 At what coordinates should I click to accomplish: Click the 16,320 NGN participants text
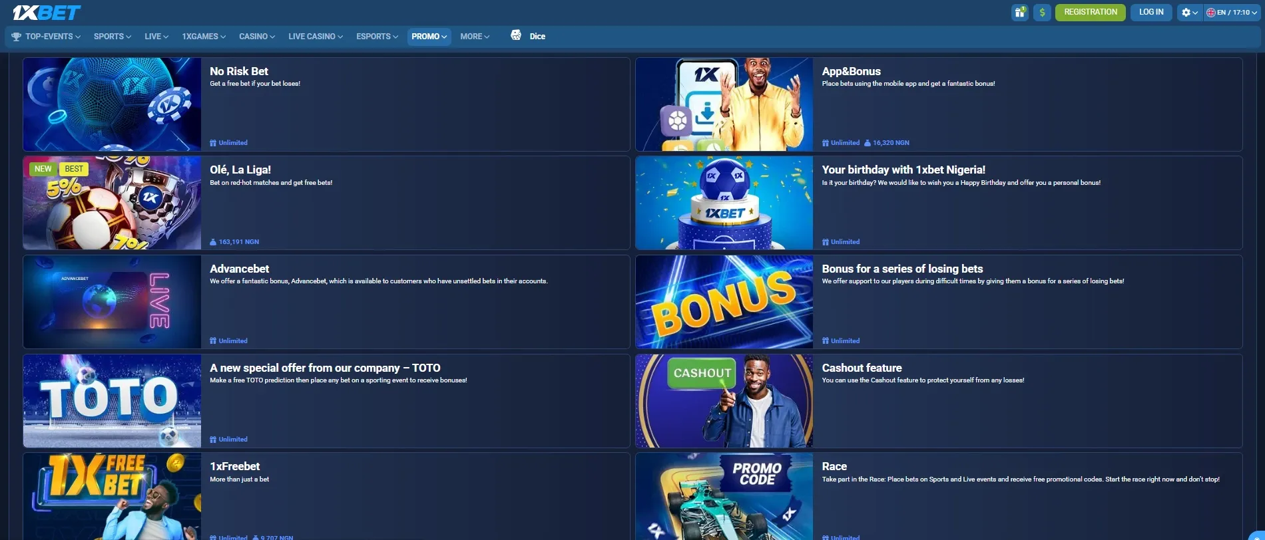point(891,143)
